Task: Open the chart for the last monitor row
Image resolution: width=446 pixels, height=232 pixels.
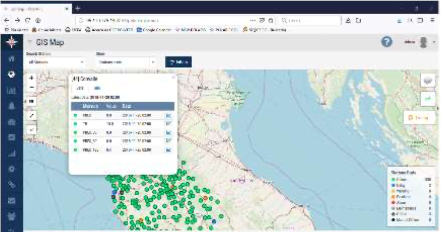Action: coord(168,150)
